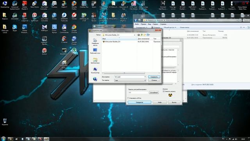Open the Total Commander desktop icon
Viewport: 250px width, 141px height.
64,29
